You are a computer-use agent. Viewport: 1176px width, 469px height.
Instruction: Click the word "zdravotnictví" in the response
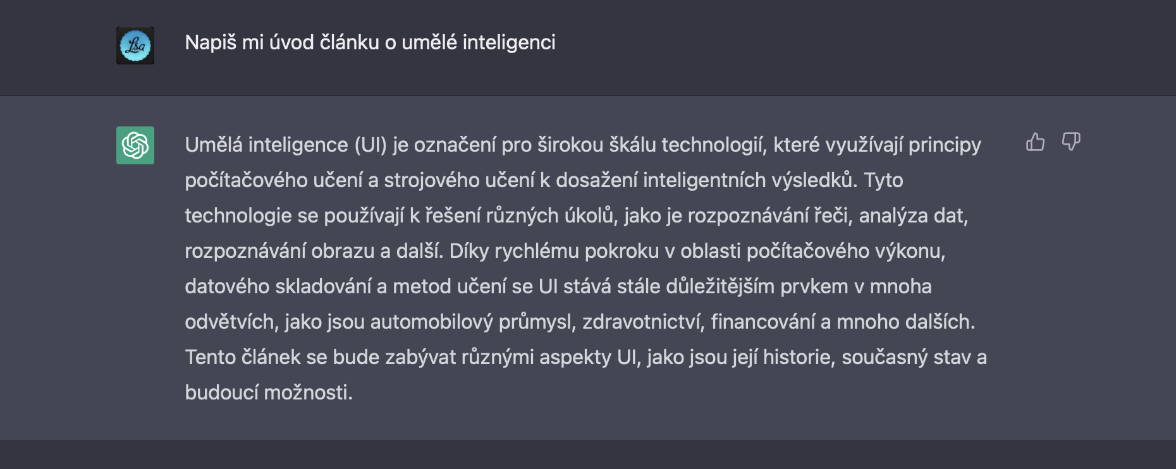[643, 322]
